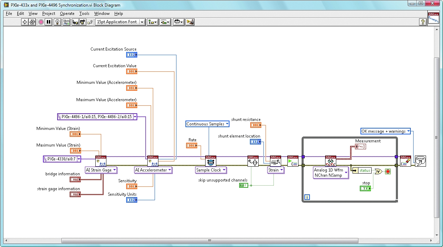Open the Tools menu
This screenshot has width=443, height=247.
(x=84, y=14)
